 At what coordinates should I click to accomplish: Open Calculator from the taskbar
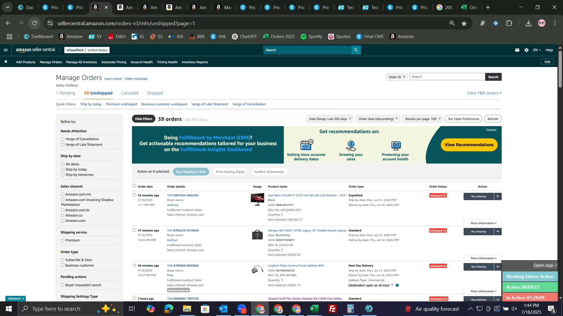[x=351, y=309]
